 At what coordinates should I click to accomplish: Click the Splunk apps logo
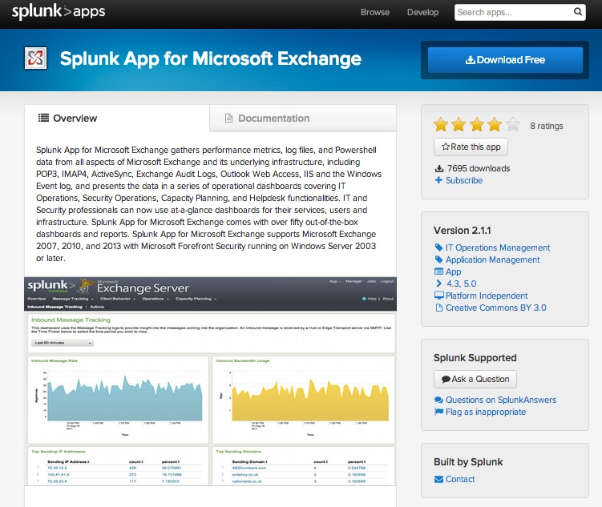(59, 11)
